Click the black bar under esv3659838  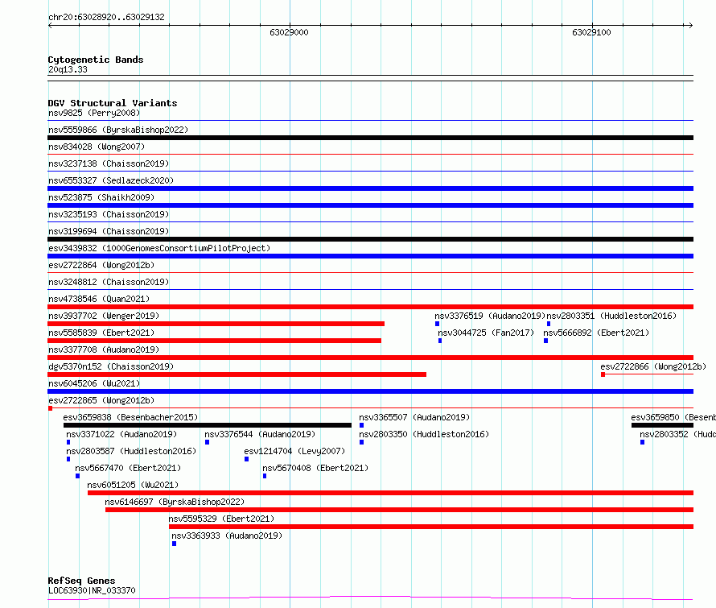pos(208,425)
